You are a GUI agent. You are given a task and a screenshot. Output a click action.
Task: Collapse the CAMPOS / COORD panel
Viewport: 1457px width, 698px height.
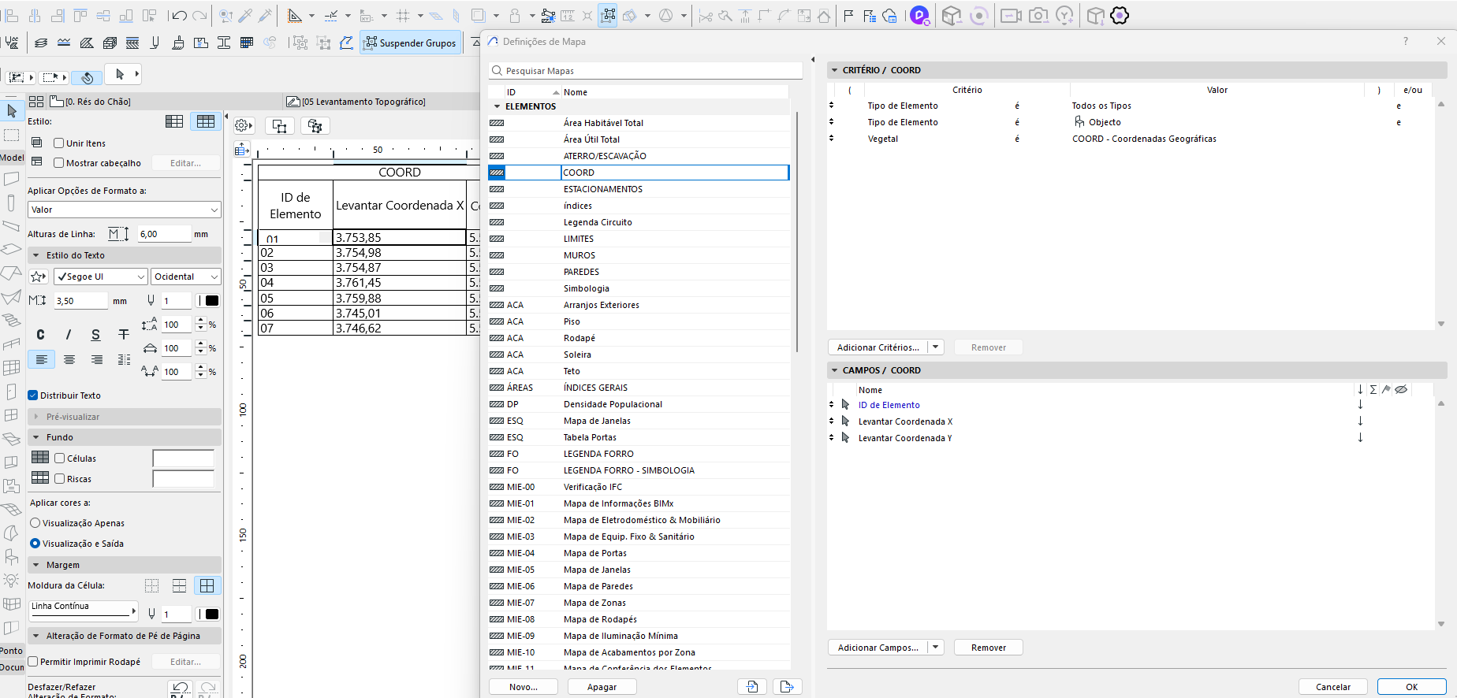pos(834,370)
